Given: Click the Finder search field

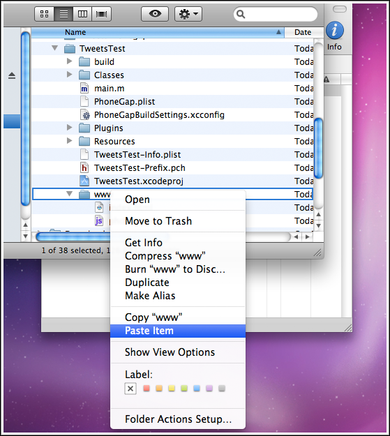Looking at the screenshot, I should pos(276,14).
